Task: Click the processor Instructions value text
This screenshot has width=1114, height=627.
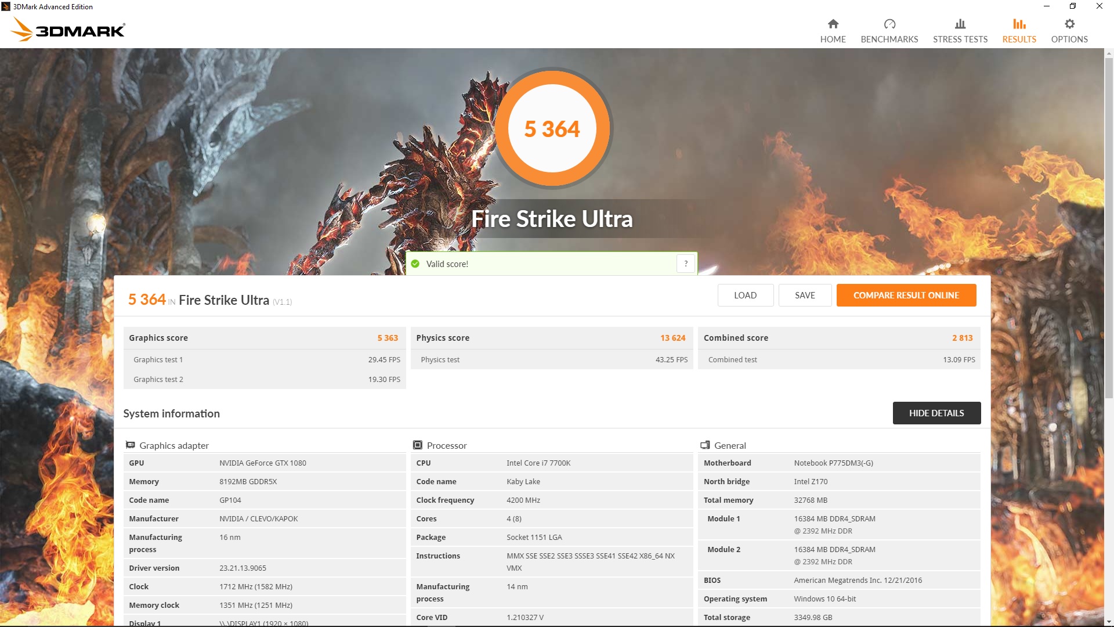Action: tap(591, 562)
